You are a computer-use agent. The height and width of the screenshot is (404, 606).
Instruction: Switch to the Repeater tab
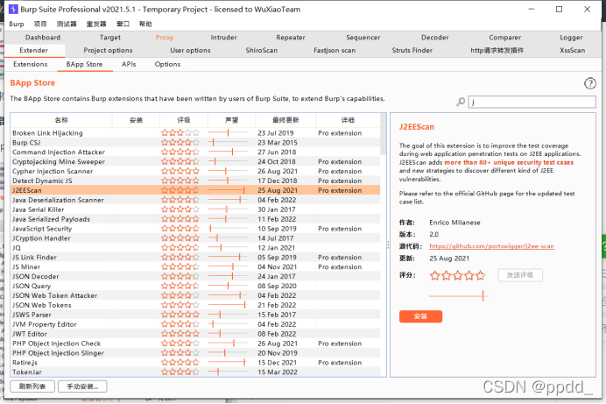pos(291,38)
